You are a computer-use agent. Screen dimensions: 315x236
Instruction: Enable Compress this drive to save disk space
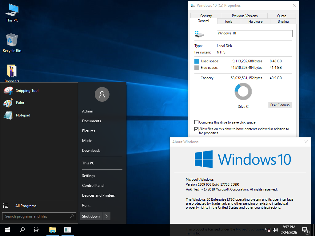pos(196,122)
